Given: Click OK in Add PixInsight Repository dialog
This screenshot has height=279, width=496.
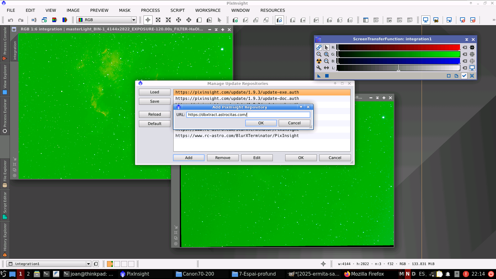Looking at the screenshot, I should click(261, 123).
